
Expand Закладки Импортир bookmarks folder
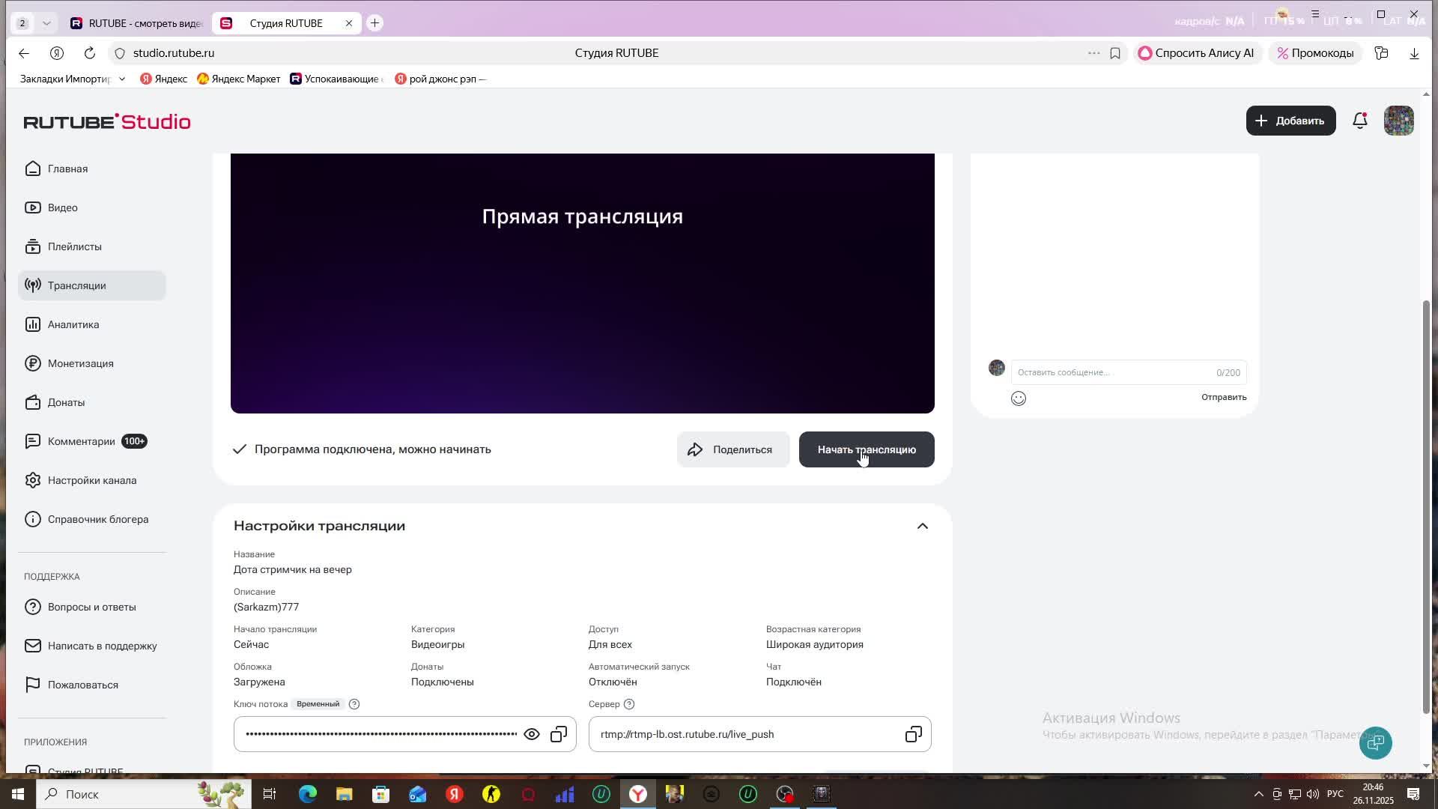(x=122, y=79)
